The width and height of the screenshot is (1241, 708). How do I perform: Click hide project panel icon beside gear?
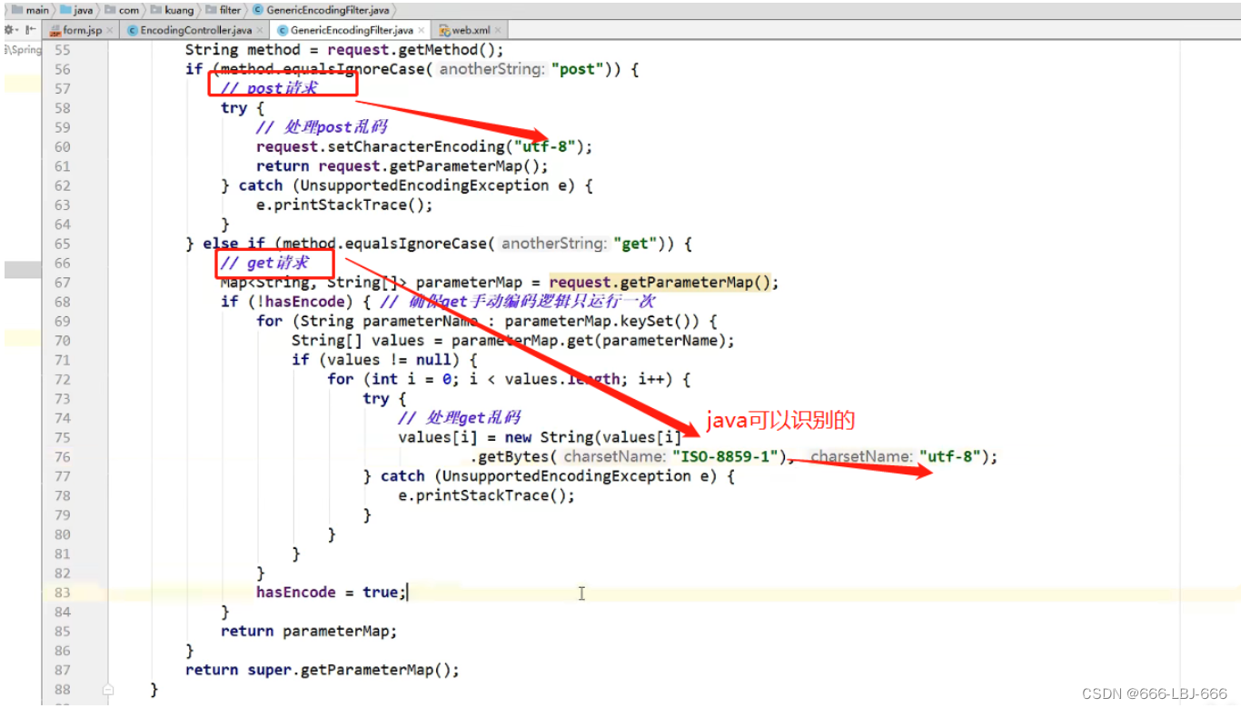coord(29,30)
